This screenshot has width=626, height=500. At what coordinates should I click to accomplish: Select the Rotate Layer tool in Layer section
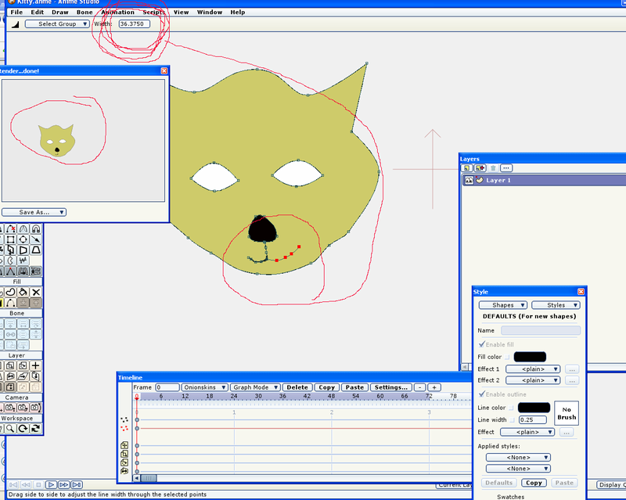pyautogui.click(x=23, y=365)
